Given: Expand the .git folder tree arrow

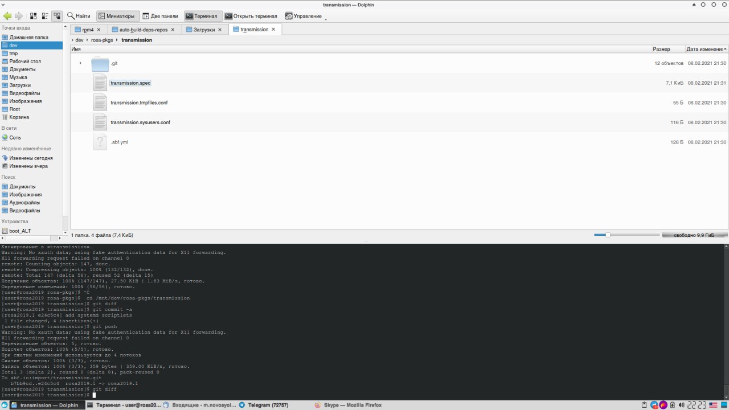Looking at the screenshot, I should (80, 63).
